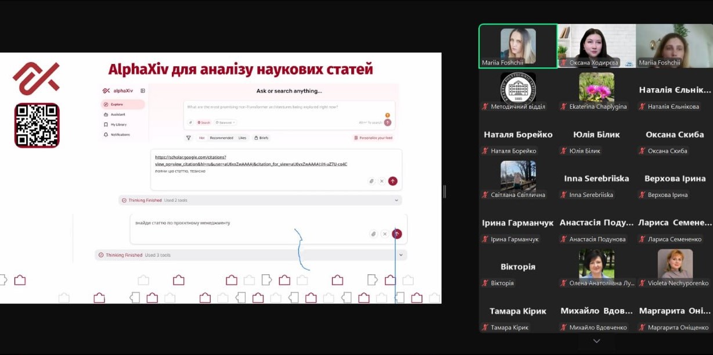Open the Balanced dropdown
This screenshot has height=355, width=713.
click(x=225, y=123)
